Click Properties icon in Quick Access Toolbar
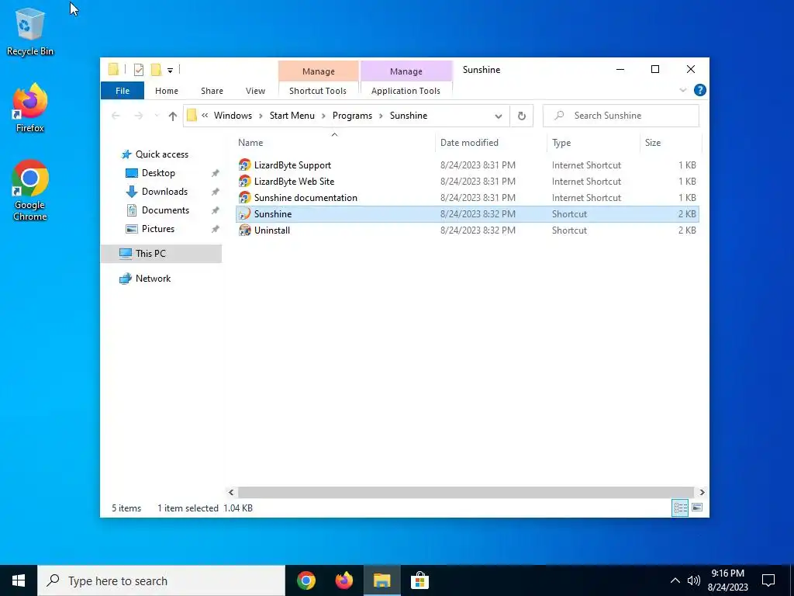 coord(139,70)
